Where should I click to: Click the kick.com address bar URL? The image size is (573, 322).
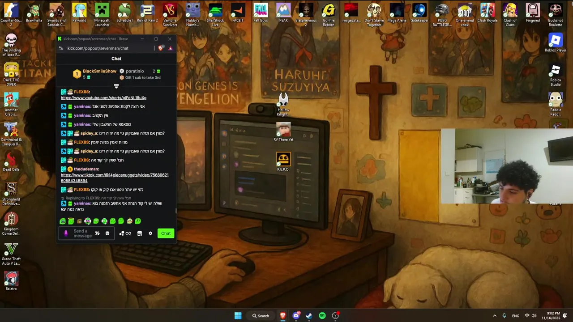coord(98,48)
